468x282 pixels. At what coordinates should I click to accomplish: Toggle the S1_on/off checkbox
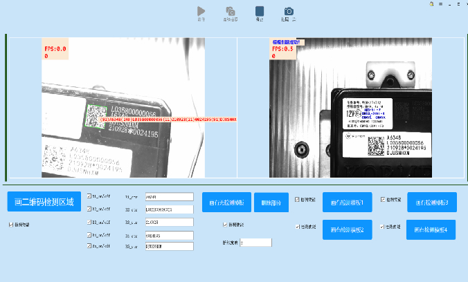tap(89, 196)
